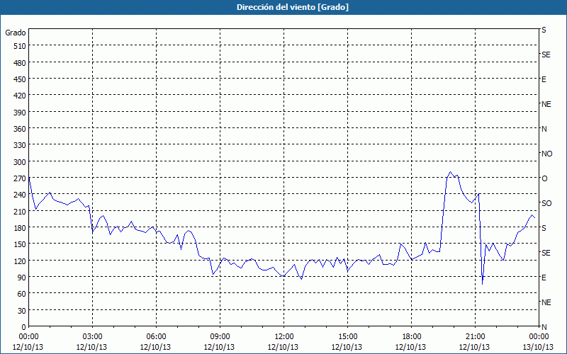Select the 12:00 time axis label
This screenshot has height=354, width=567.
coord(284,337)
